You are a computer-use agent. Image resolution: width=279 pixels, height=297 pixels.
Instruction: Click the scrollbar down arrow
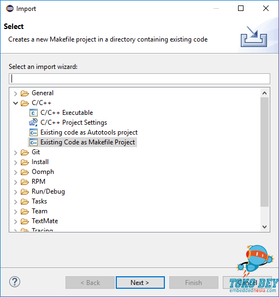tap(264, 227)
